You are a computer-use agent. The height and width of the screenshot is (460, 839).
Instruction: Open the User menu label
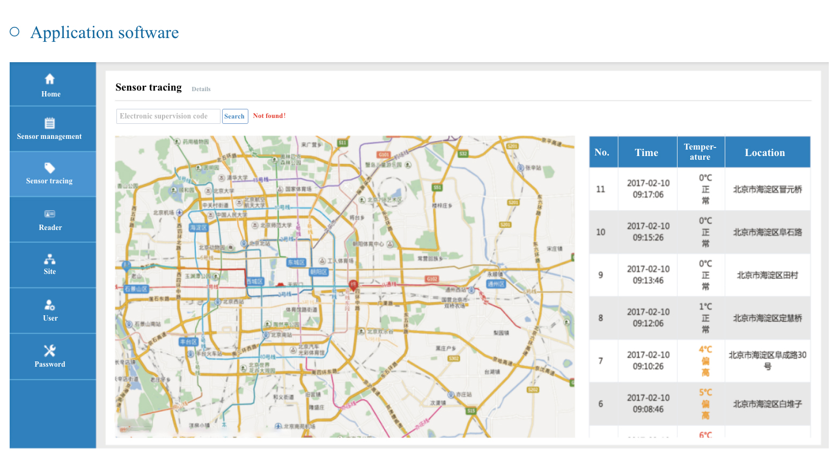(x=50, y=318)
